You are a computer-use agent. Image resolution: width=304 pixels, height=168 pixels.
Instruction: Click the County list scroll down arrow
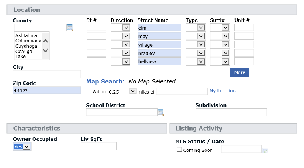click(45, 50)
